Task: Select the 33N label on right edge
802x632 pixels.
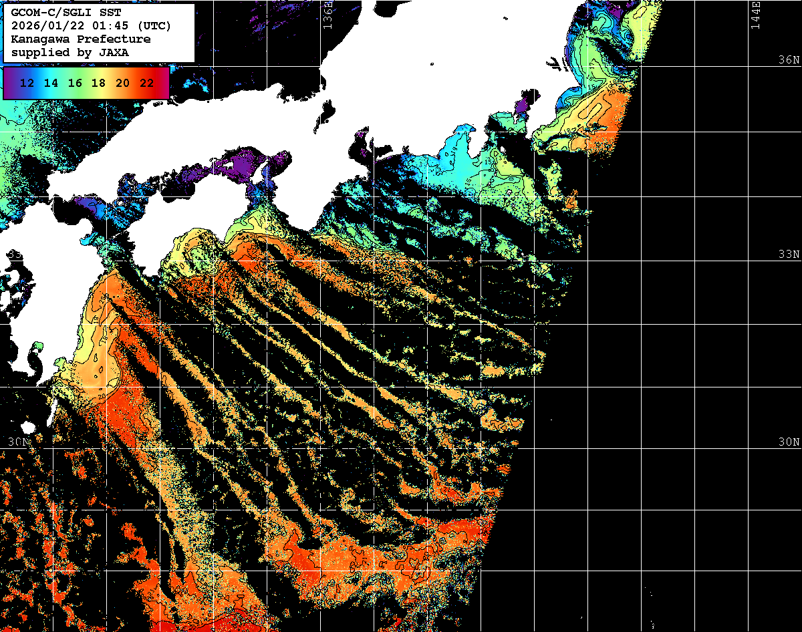Action: click(789, 255)
